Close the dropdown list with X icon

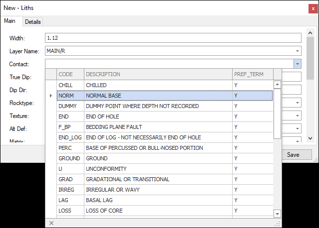(x=51, y=223)
